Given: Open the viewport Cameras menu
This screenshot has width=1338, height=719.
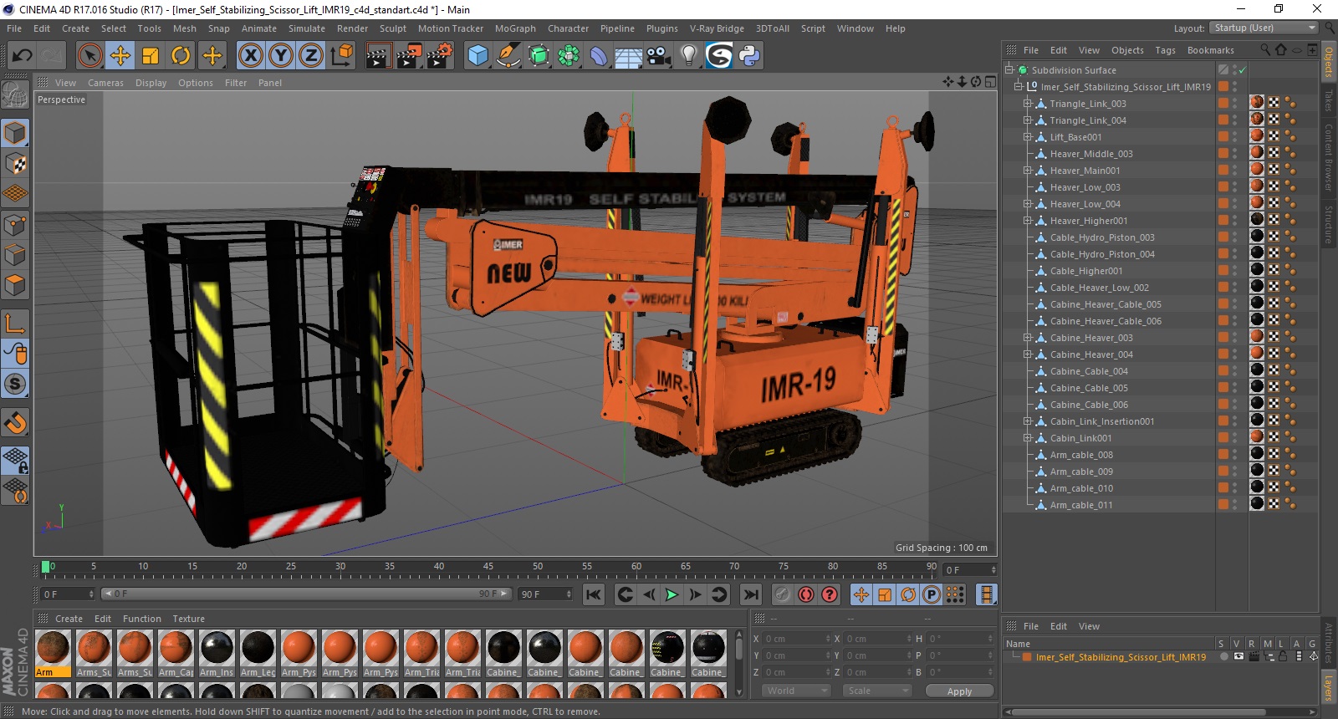Looking at the screenshot, I should (x=105, y=83).
